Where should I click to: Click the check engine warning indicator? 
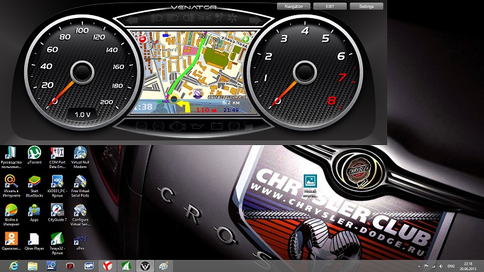pyautogui.click(x=177, y=126)
